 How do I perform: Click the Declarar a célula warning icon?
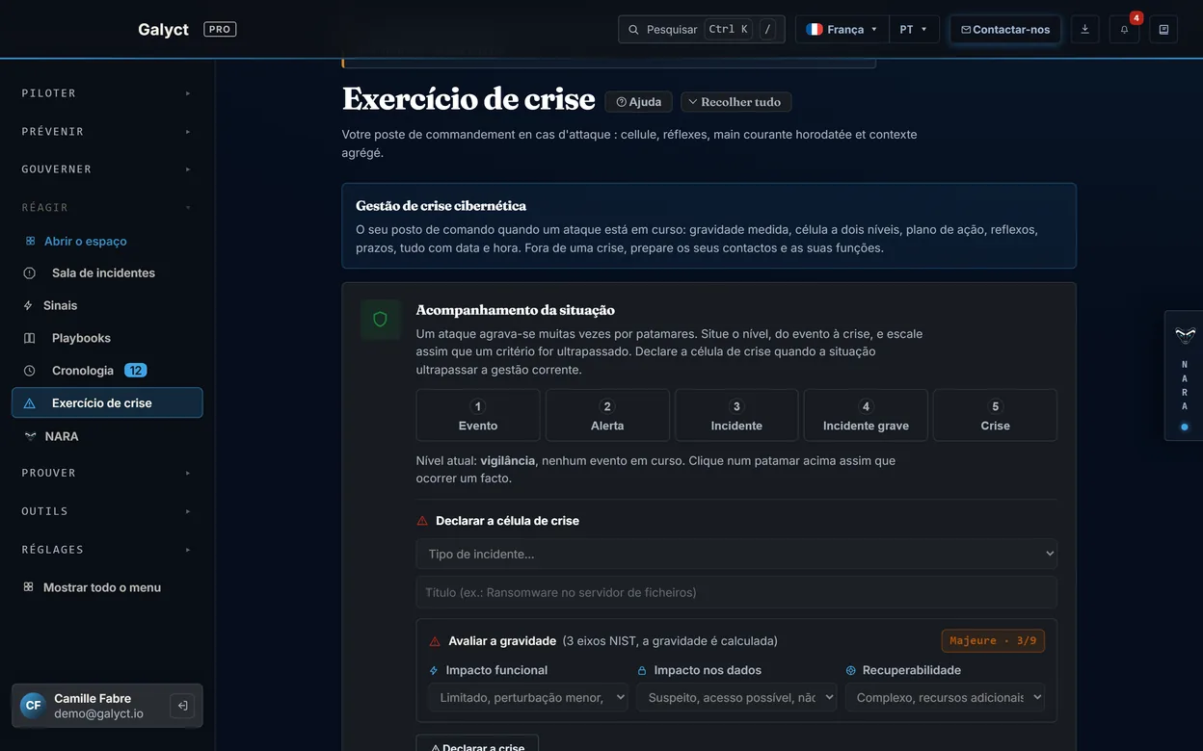(422, 521)
